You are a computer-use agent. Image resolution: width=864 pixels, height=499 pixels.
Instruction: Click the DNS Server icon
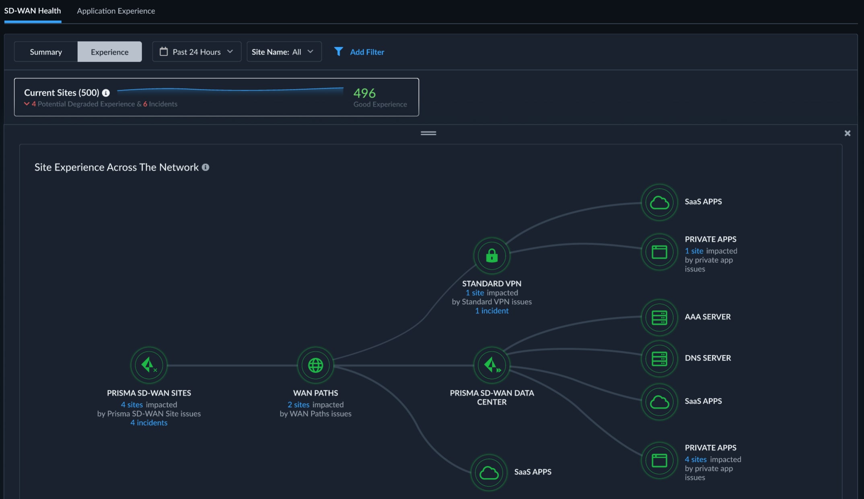click(x=659, y=358)
